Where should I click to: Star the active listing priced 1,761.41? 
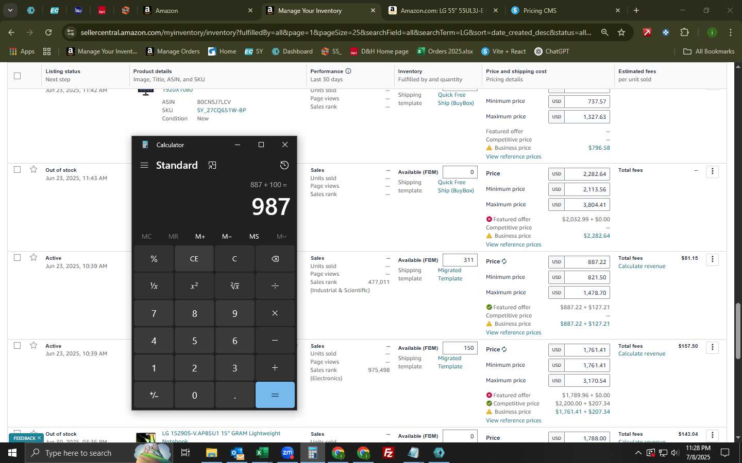(x=33, y=345)
